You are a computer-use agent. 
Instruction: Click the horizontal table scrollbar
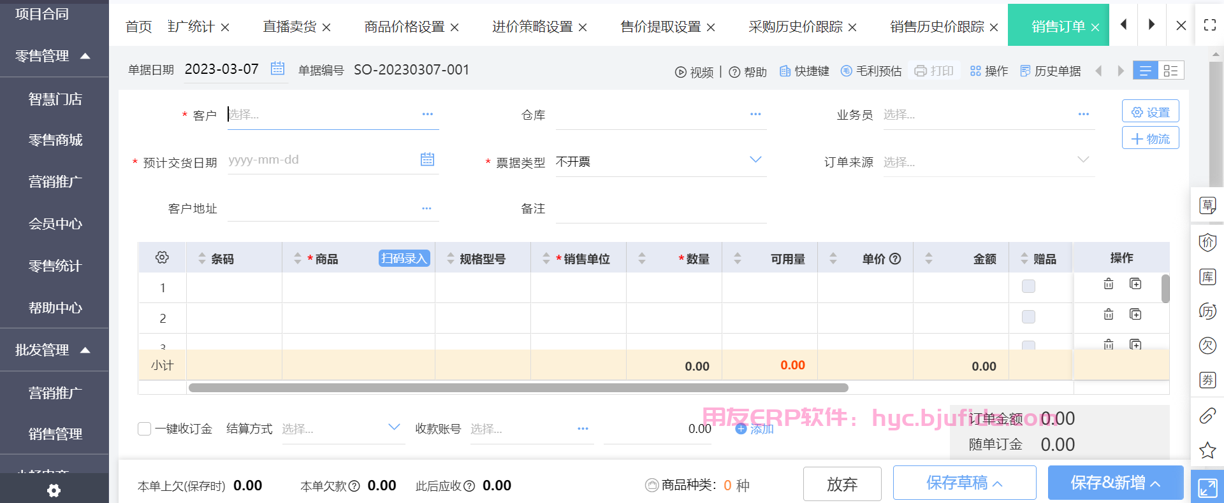(518, 388)
